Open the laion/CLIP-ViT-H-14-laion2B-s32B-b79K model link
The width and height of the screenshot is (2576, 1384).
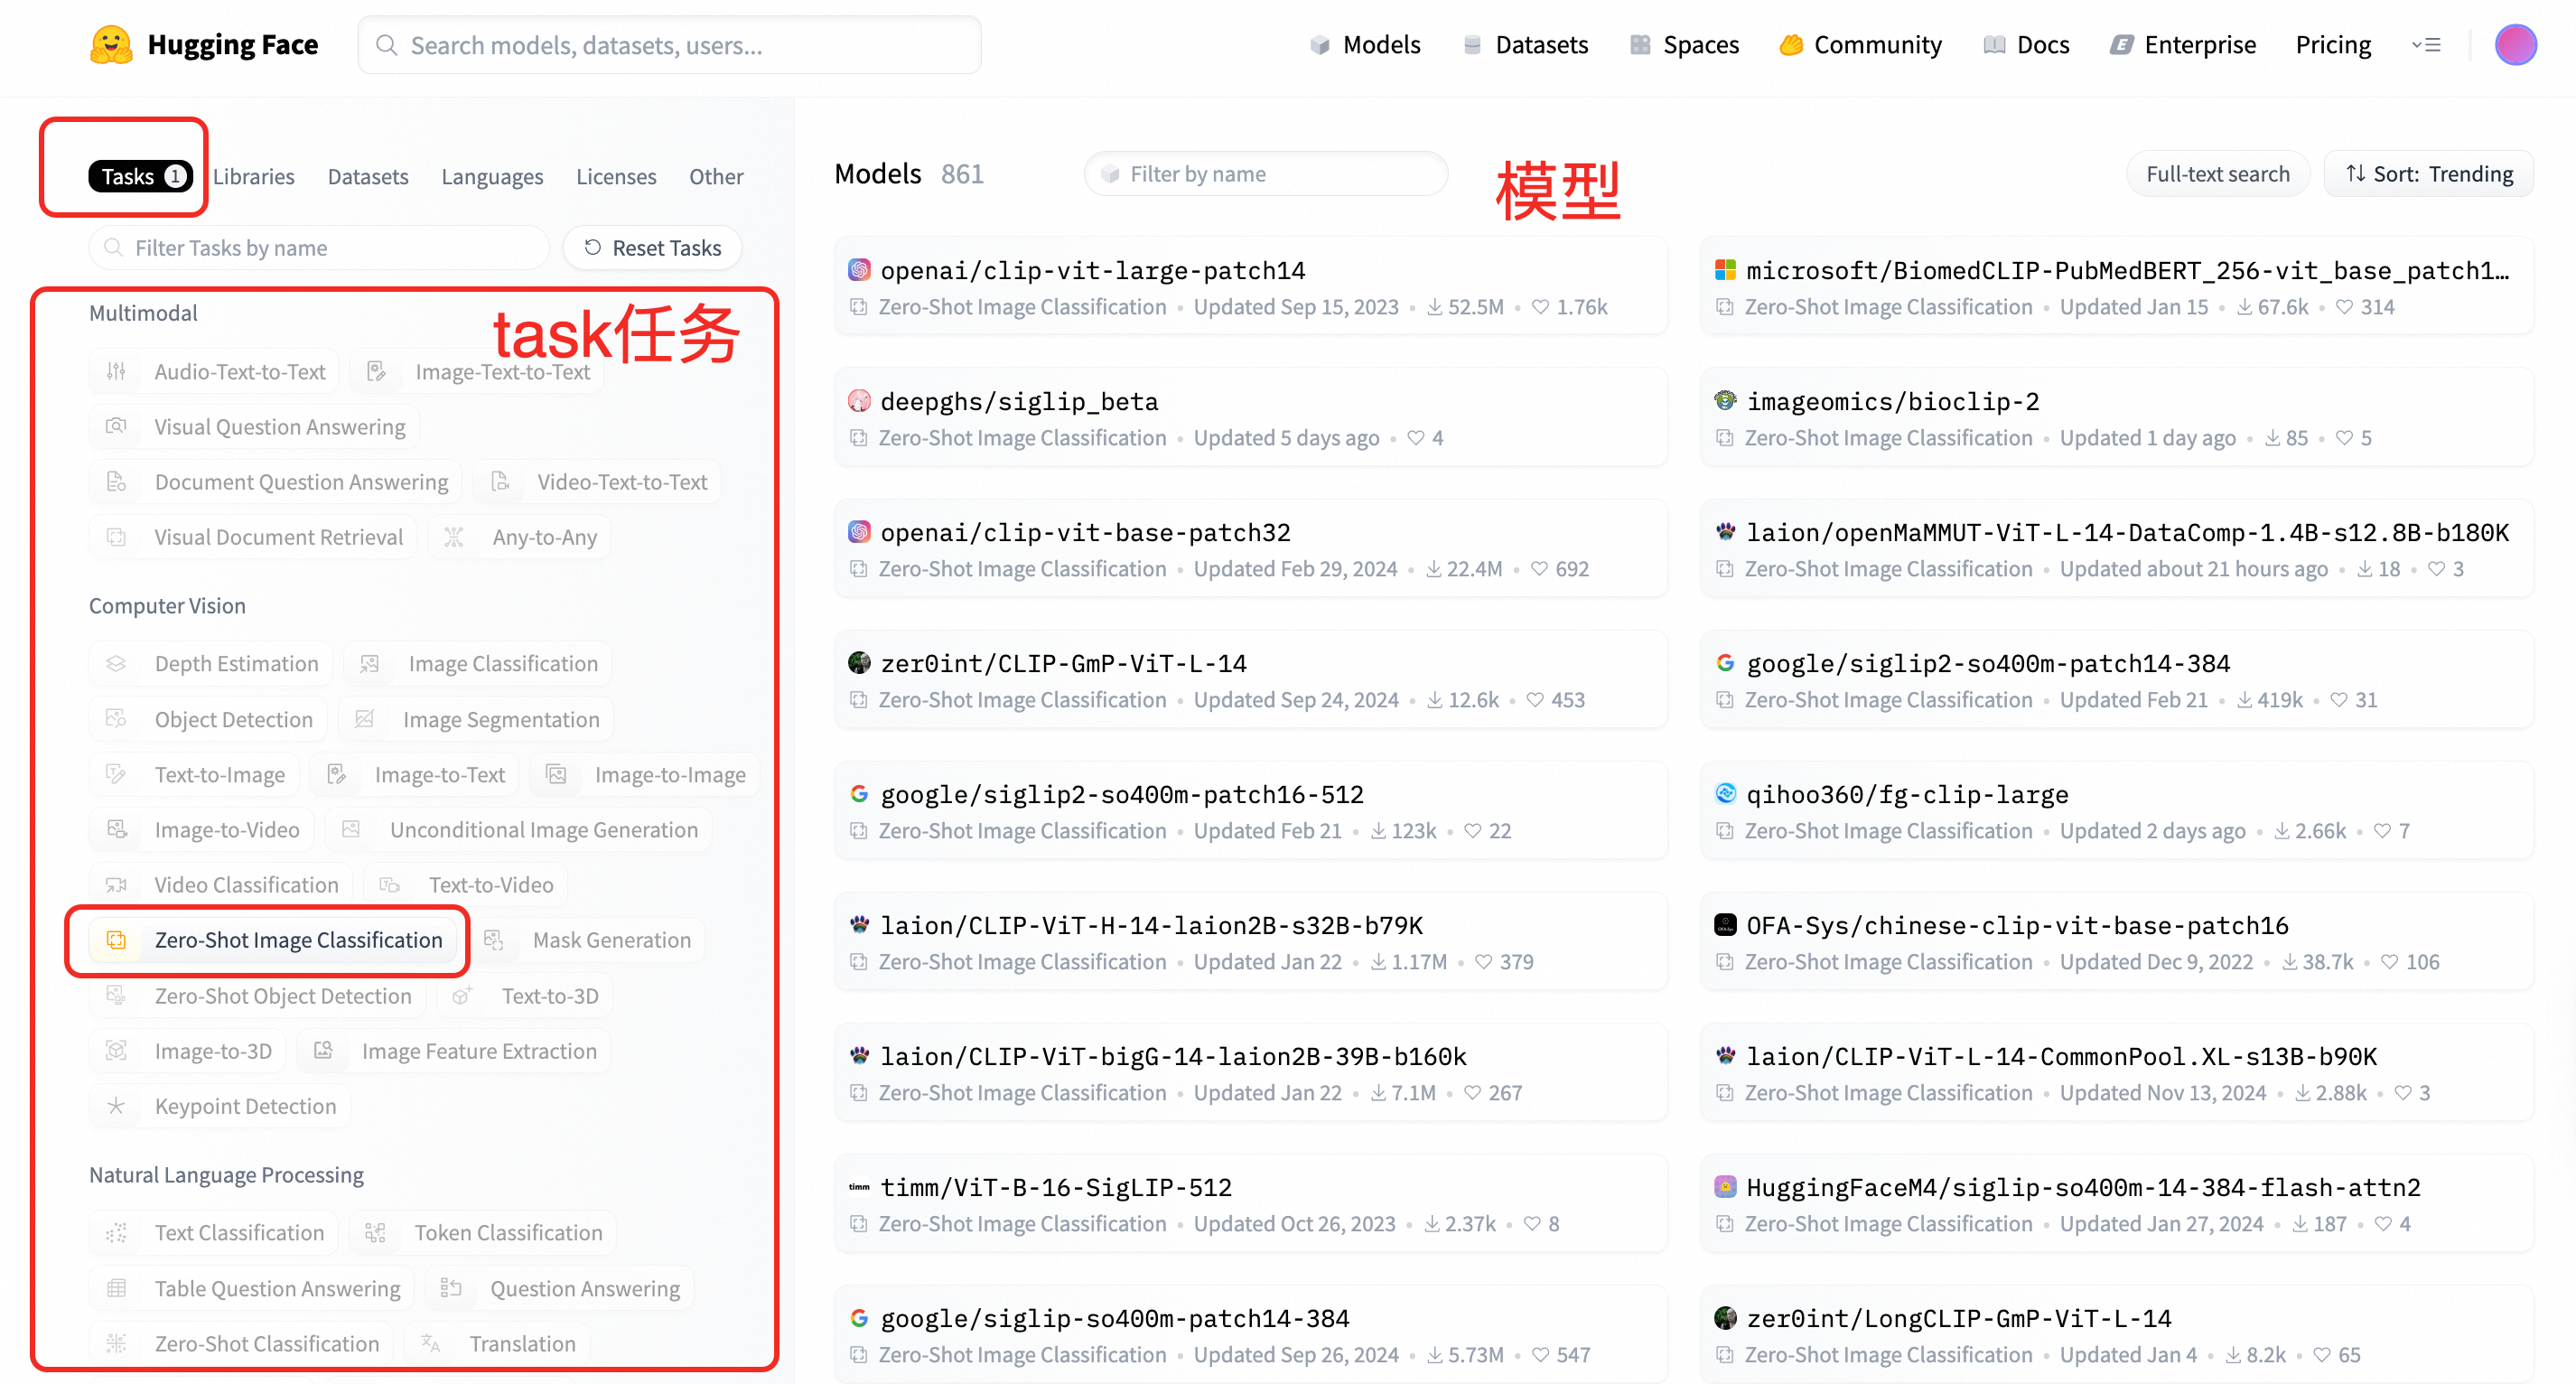point(1151,925)
